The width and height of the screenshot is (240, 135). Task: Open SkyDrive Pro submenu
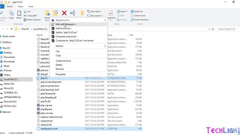[x=79, y=20]
